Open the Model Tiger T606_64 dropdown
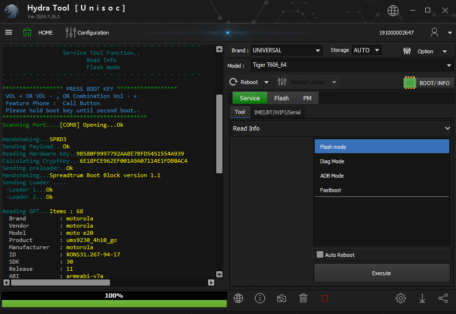Screen dimensions: 456x314 click(x=352, y=65)
